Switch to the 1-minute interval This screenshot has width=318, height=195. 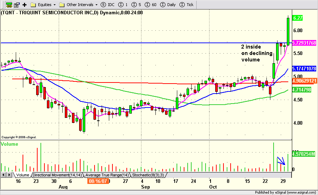tap(123, 5)
